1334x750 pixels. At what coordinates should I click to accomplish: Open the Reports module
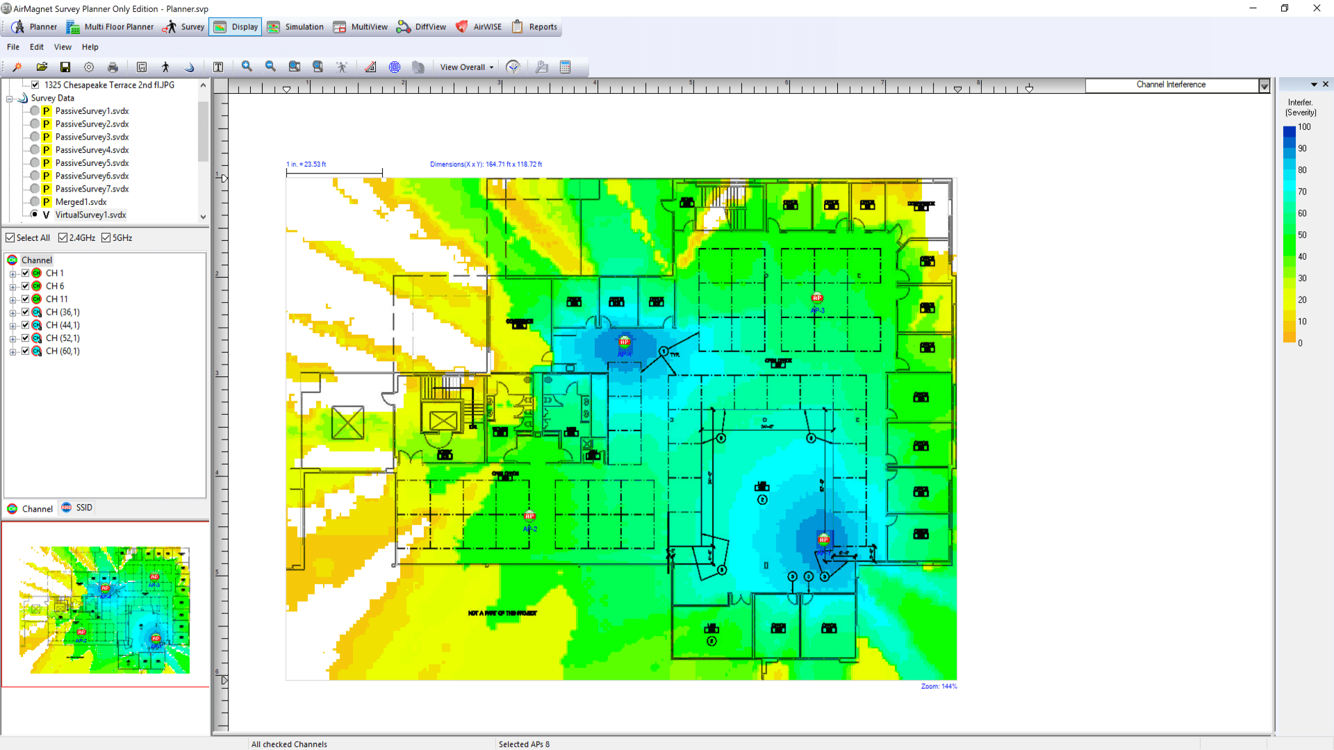coord(534,26)
